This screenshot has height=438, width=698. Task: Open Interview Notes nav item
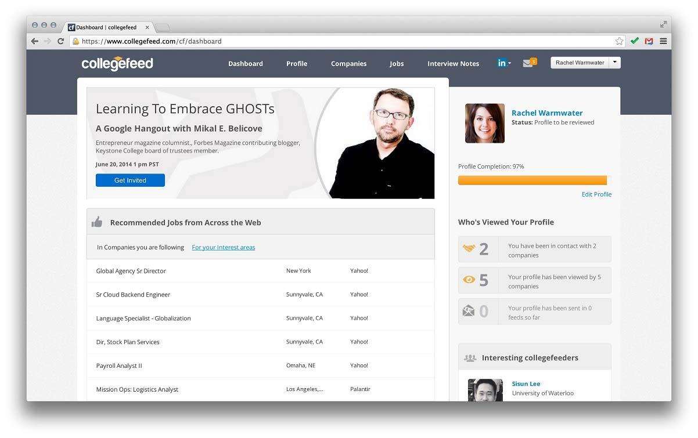click(x=454, y=64)
